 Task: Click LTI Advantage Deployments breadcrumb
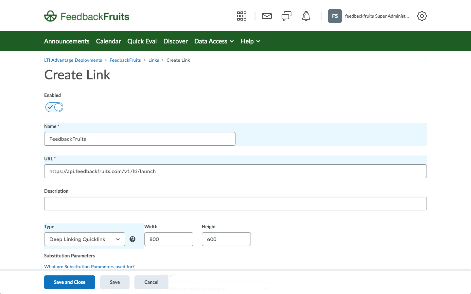(x=73, y=60)
